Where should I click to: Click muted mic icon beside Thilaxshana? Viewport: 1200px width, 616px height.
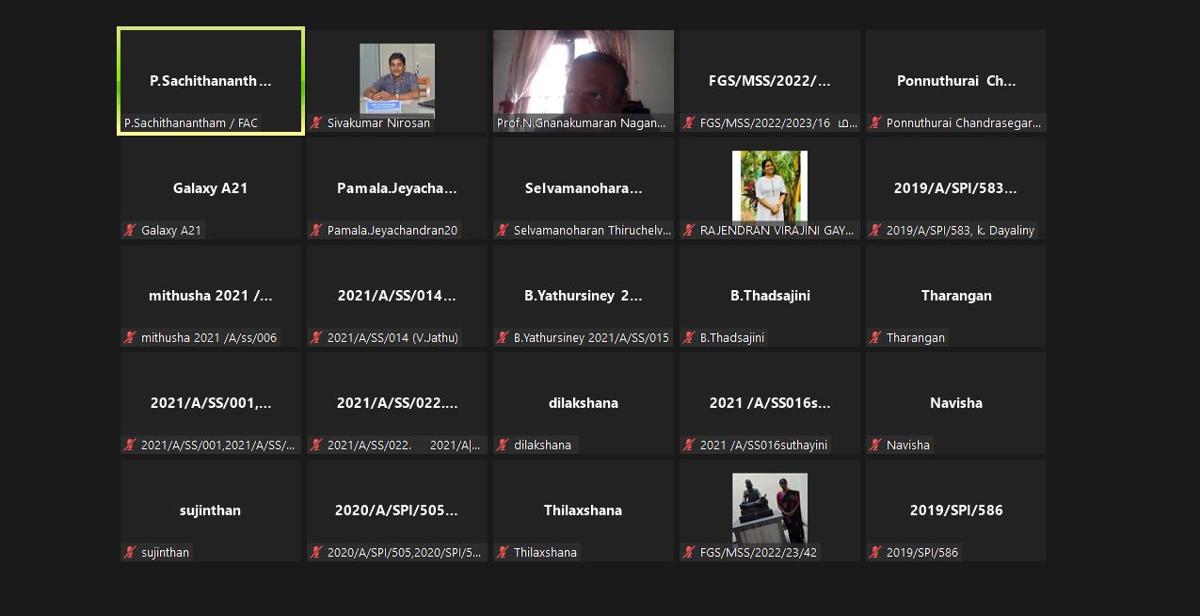click(504, 553)
